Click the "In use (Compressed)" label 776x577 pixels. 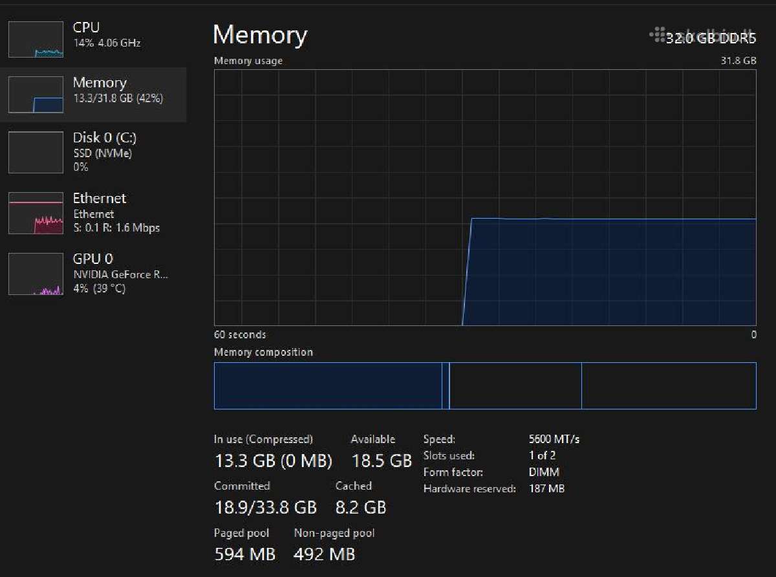pyautogui.click(x=263, y=439)
